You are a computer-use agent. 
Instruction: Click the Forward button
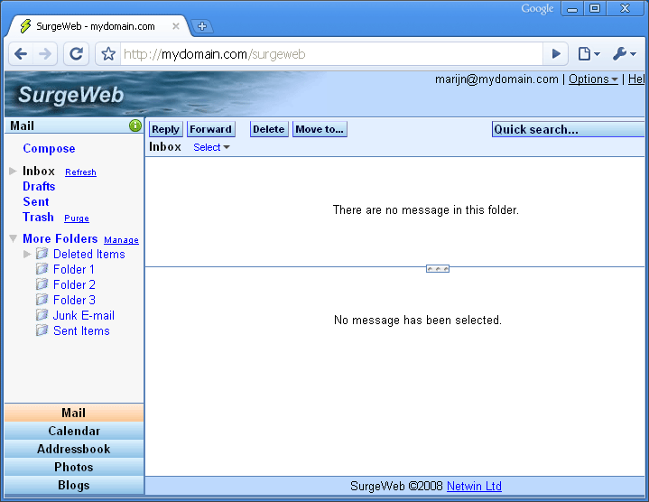click(211, 129)
